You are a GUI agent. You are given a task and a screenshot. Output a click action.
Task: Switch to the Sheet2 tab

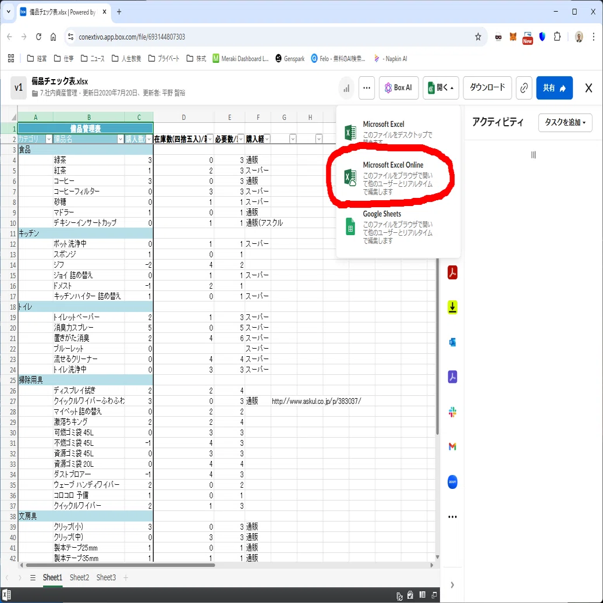click(x=79, y=577)
